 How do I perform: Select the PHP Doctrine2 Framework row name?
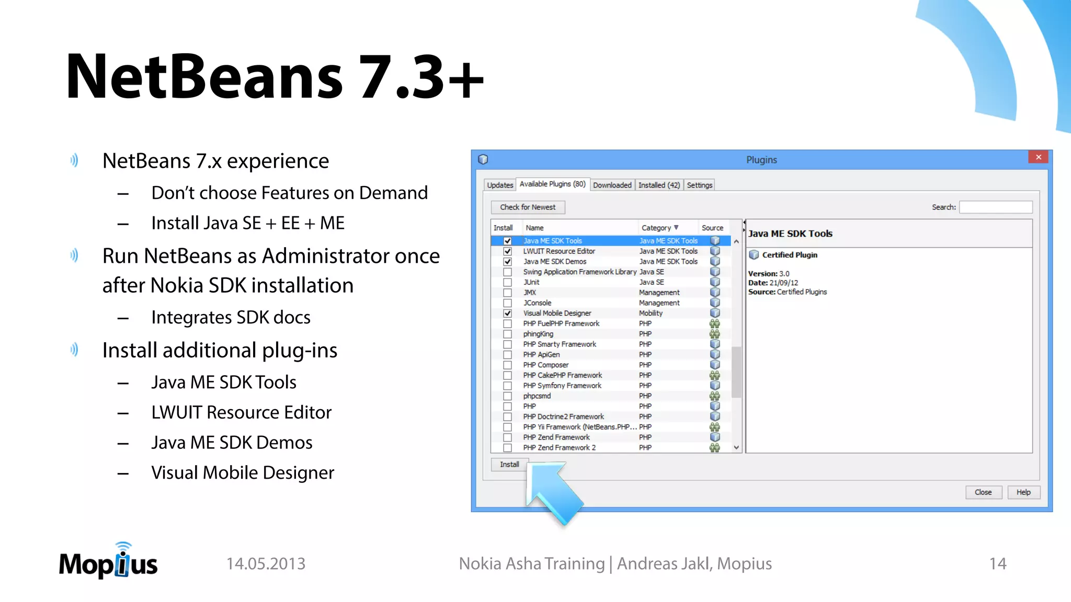[x=563, y=416]
